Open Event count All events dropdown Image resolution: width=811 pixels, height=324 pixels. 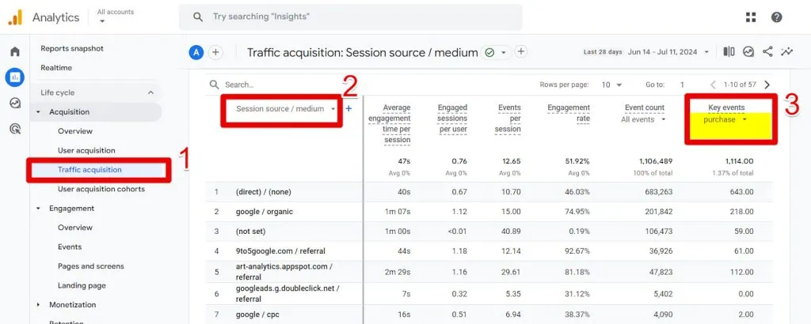pos(645,119)
